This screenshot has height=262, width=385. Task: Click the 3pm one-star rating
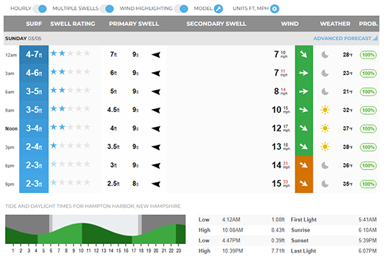pyautogui.click(x=70, y=146)
